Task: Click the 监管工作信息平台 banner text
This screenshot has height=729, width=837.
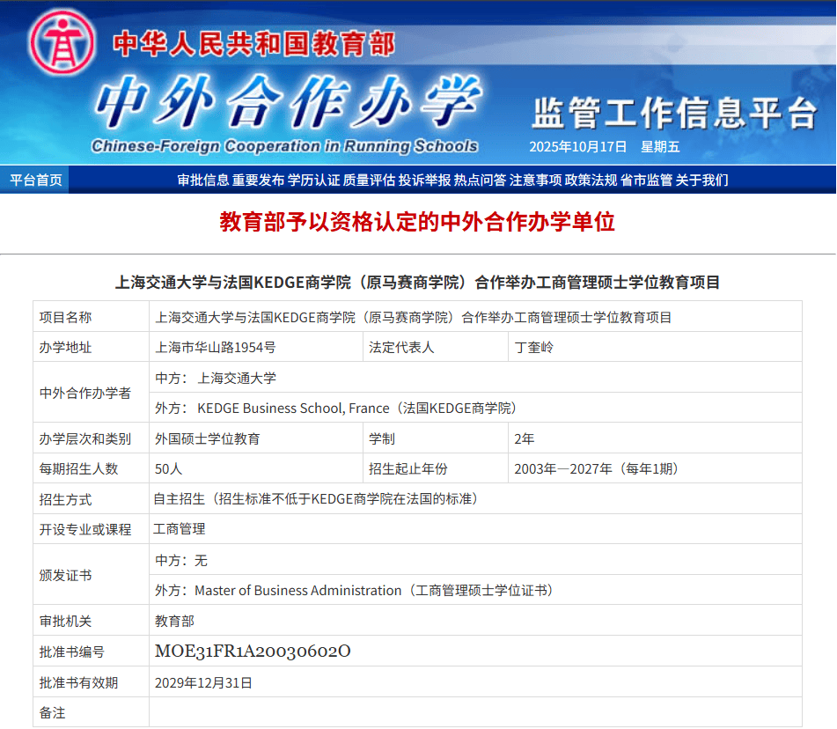Action: tap(674, 113)
